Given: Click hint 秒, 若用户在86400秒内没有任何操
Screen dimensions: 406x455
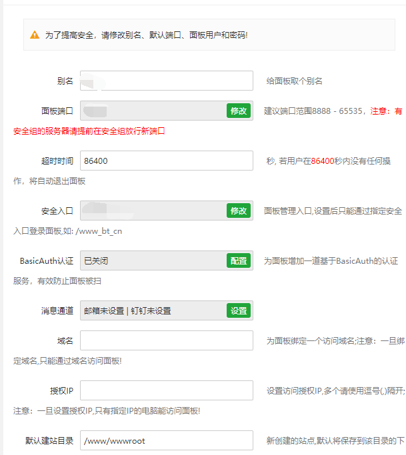Looking at the screenshot, I should pos(329,161).
